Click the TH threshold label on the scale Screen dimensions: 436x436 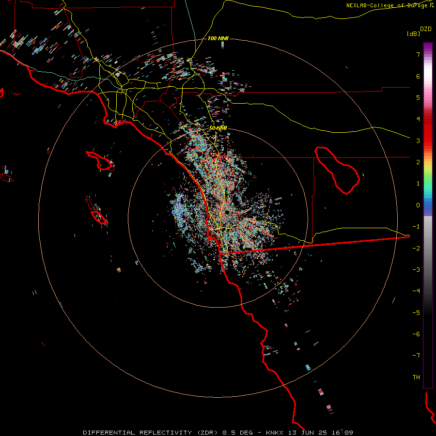[416, 377]
